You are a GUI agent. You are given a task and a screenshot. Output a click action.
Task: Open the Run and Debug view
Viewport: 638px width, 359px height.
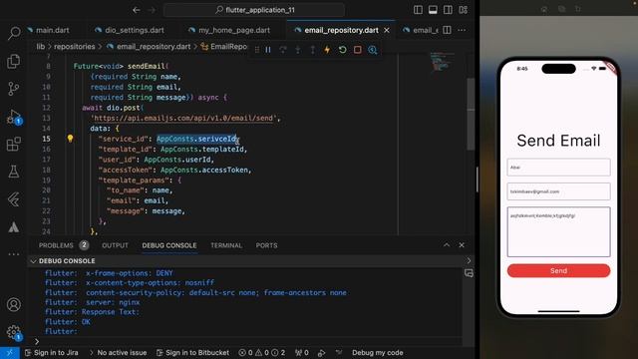pos(14,117)
